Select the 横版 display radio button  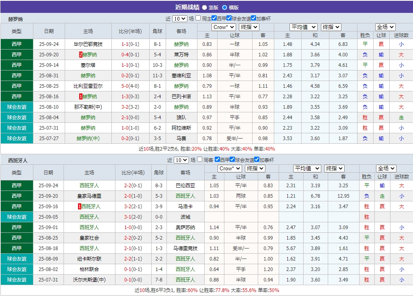point(224,7)
